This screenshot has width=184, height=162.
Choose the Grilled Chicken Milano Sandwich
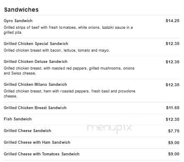point(35,85)
